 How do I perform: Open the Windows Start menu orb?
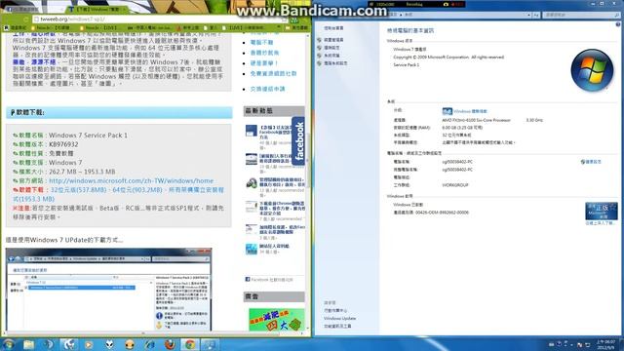coord(8,344)
